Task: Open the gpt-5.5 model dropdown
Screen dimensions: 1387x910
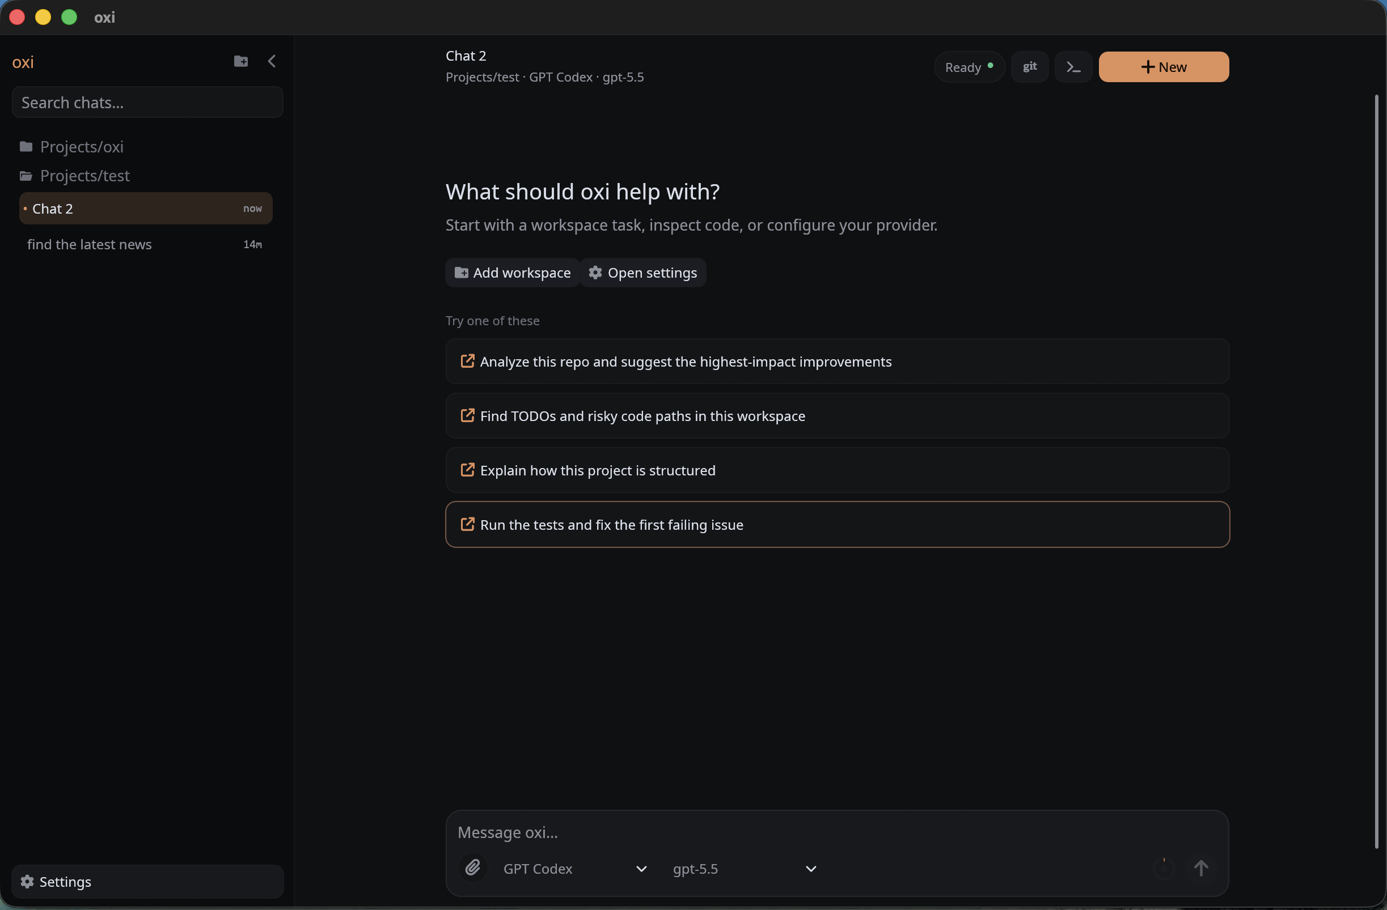Action: [744, 868]
